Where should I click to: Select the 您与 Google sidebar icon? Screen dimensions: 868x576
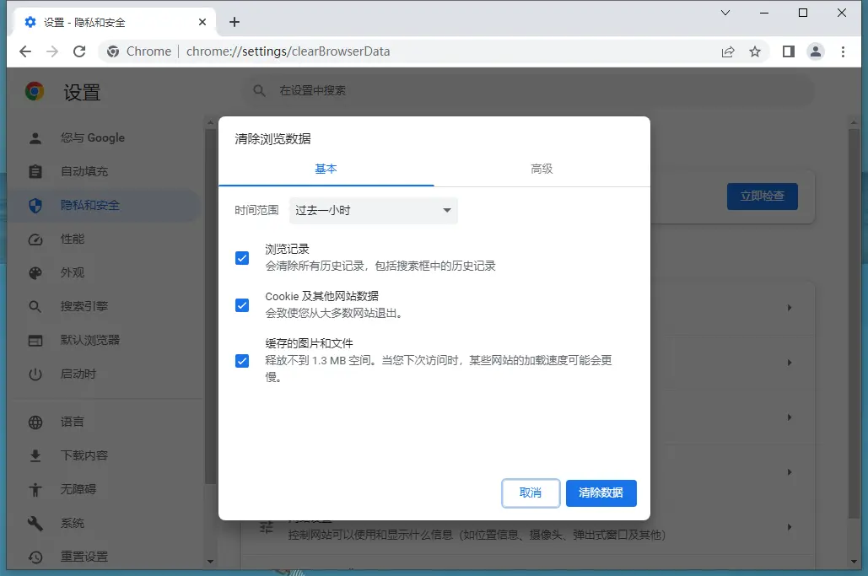tap(35, 137)
